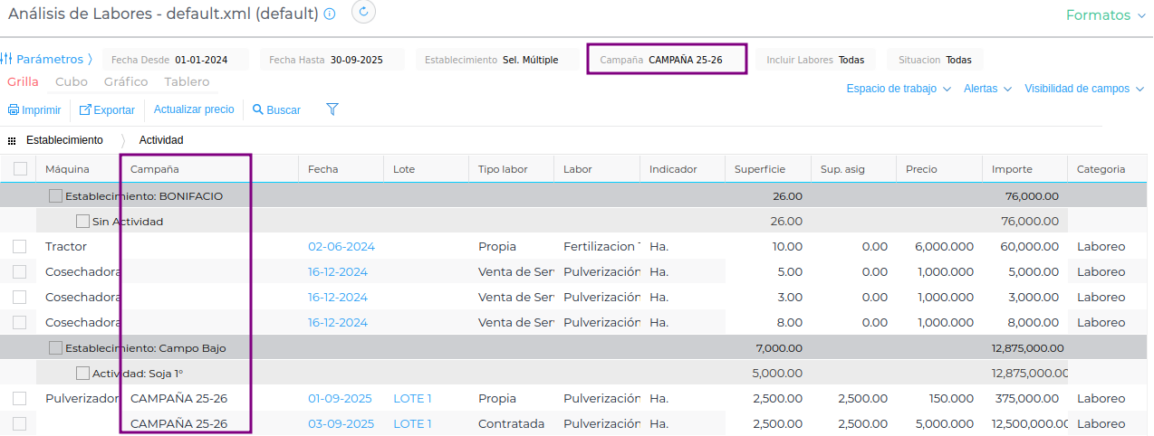Switch to the Cubo tab
1154x436 pixels.
pyautogui.click(x=72, y=82)
